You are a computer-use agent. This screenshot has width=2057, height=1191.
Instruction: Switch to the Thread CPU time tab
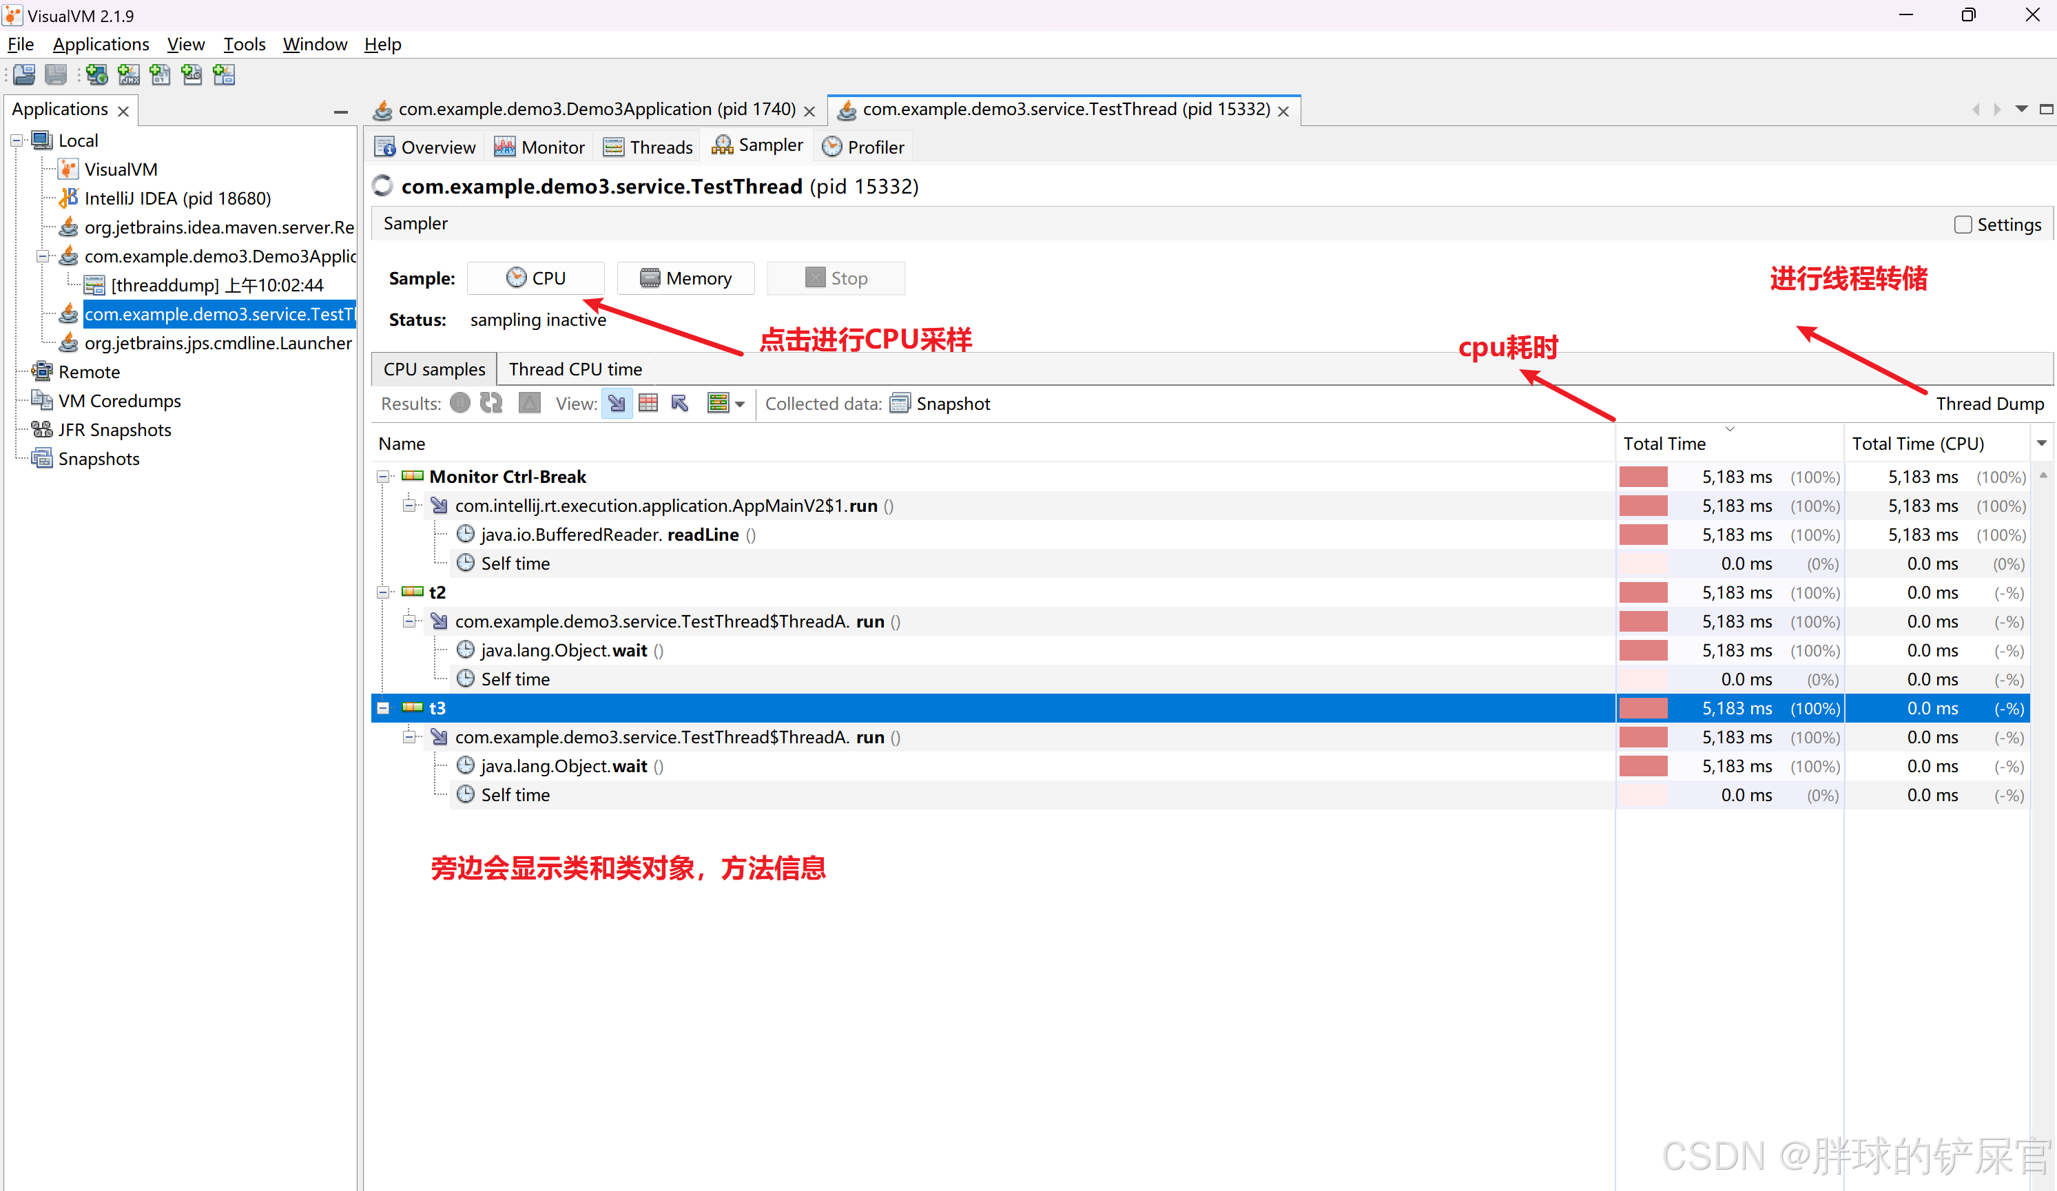(x=575, y=369)
